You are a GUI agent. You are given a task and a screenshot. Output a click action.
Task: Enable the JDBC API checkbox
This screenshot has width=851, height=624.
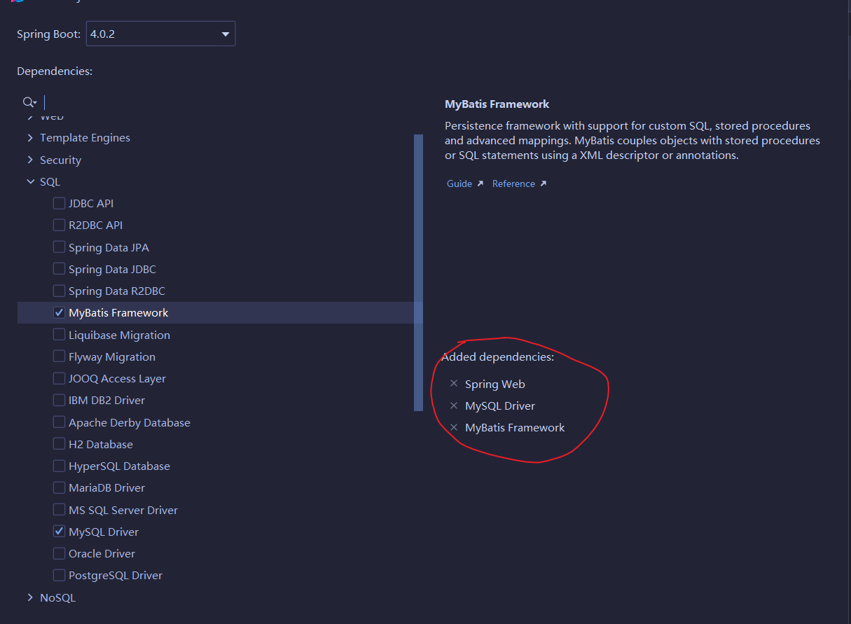click(x=60, y=203)
